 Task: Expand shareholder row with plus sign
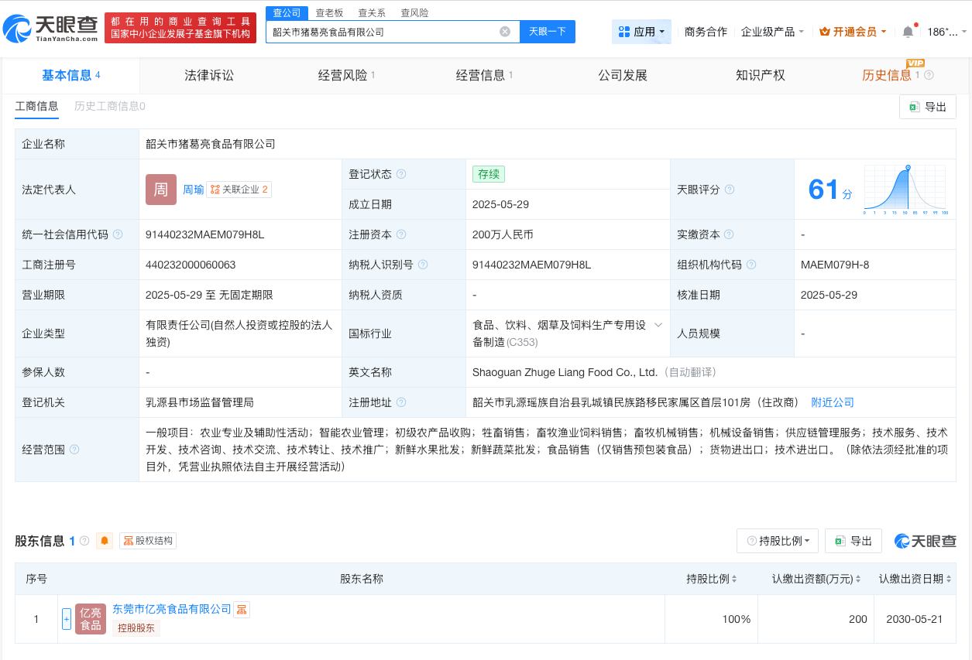(67, 619)
